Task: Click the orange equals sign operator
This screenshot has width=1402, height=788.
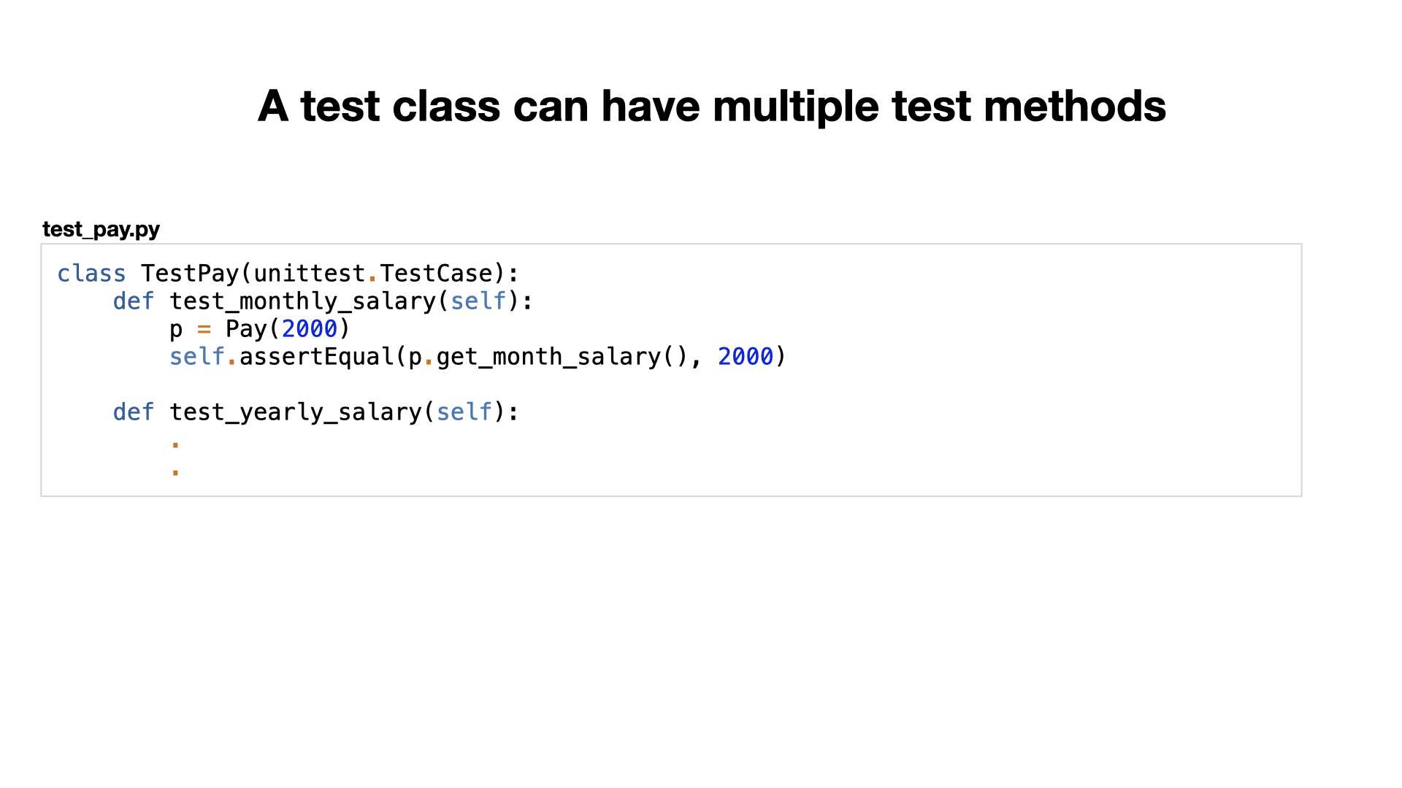Action: tap(204, 330)
